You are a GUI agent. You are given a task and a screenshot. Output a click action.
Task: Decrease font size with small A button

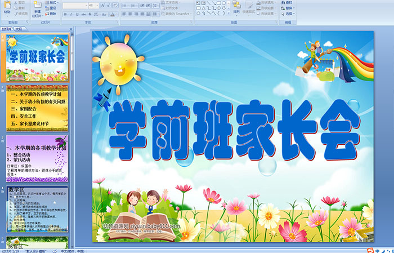click(x=109, y=5)
